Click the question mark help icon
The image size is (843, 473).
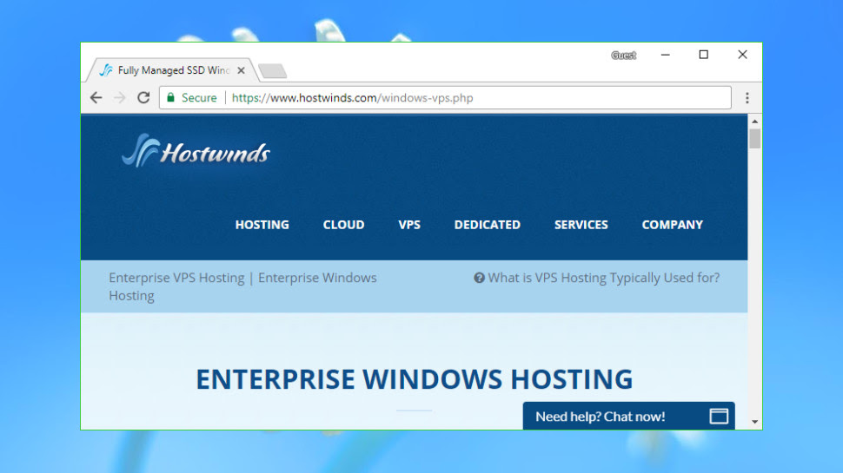479,278
